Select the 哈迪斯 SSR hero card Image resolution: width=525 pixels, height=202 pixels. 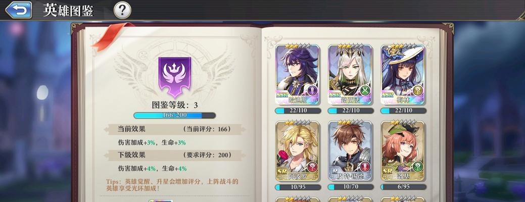pos(298,74)
